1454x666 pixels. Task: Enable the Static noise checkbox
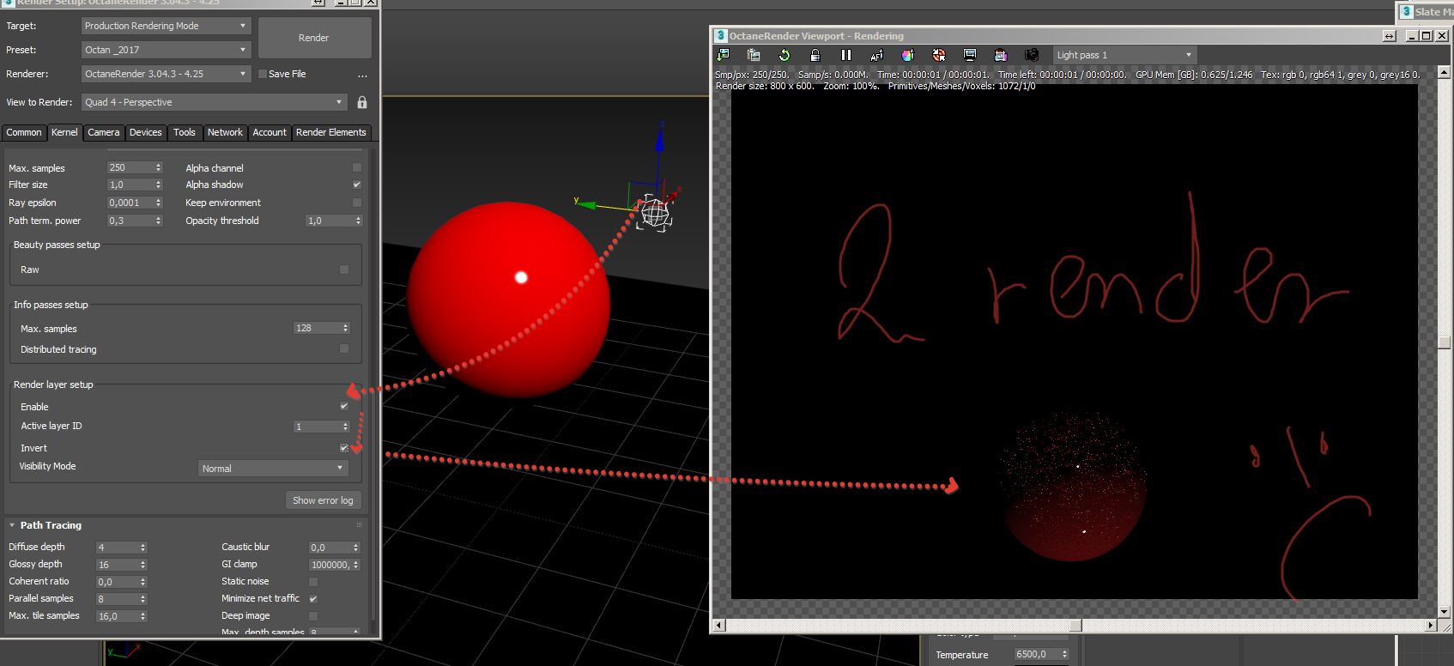click(x=313, y=581)
